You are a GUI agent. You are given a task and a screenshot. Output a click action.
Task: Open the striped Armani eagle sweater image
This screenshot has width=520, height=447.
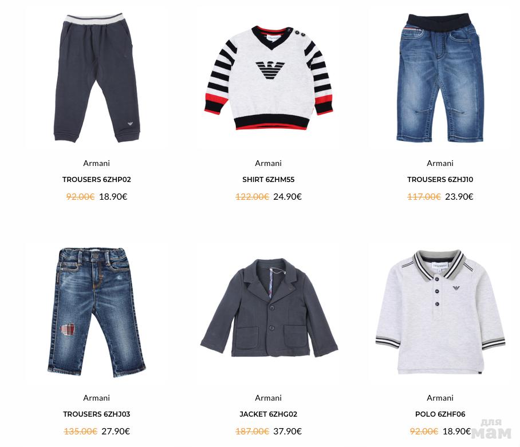coord(268,78)
